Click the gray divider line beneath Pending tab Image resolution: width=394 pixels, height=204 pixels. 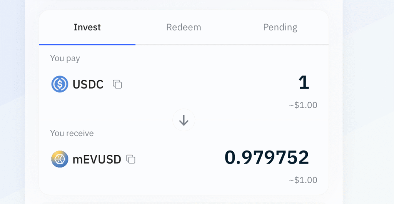pyautogui.click(x=280, y=45)
